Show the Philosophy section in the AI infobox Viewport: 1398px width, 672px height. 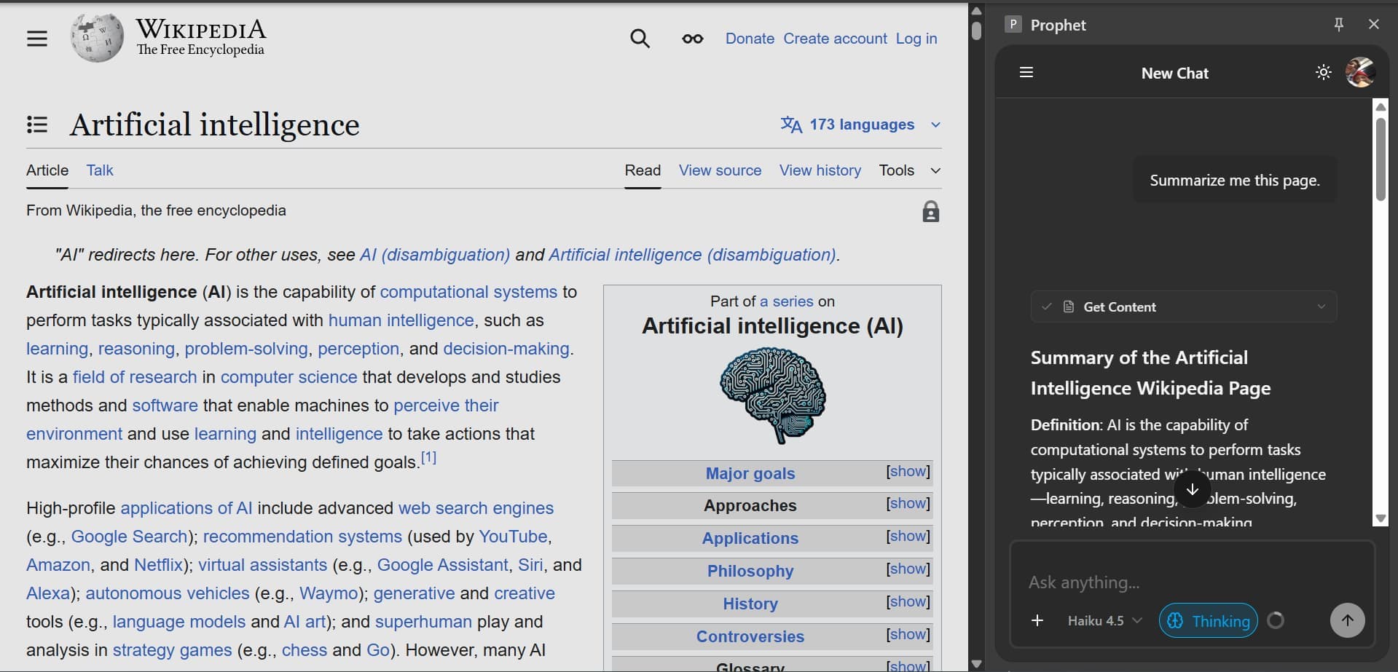pyautogui.click(x=907, y=570)
